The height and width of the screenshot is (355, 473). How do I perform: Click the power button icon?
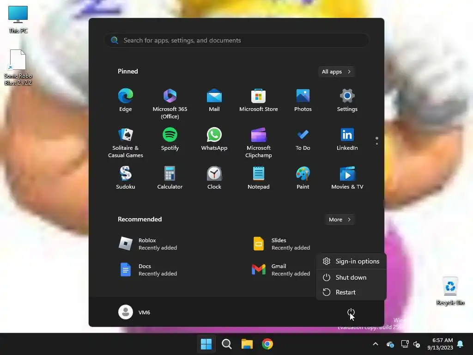click(351, 312)
